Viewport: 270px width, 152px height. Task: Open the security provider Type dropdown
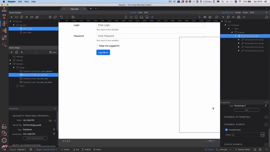click(38, 130)
